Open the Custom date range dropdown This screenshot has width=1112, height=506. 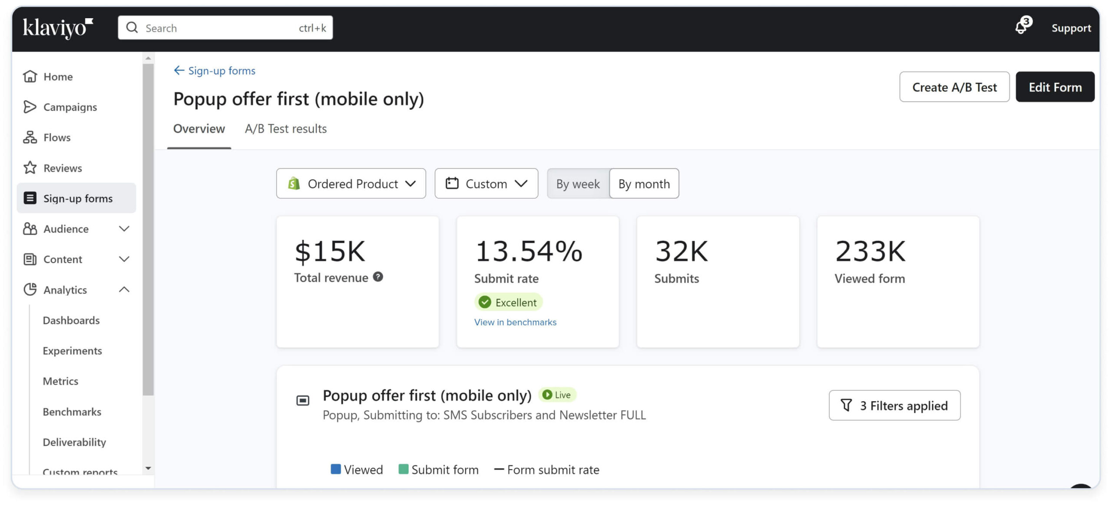tap(486, 183)
